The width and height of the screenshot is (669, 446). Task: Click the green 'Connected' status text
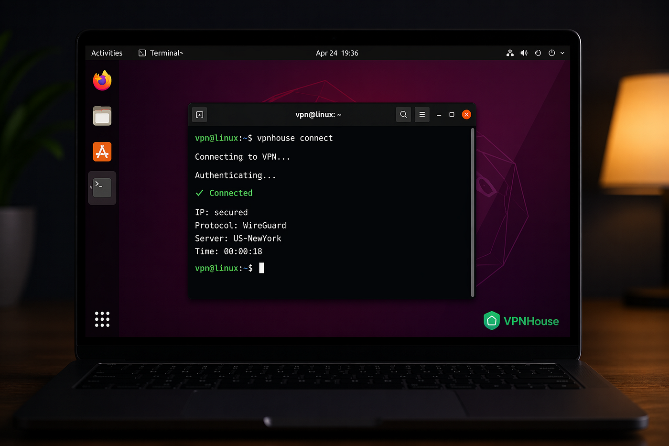[231, 193]
